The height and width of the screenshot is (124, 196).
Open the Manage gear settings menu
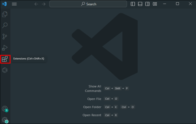(5, 120)
